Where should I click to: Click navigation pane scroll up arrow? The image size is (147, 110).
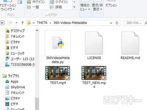pos(37,31)
